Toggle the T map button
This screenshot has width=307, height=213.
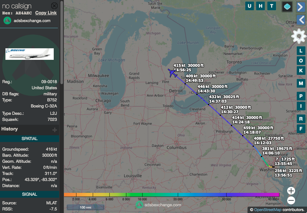pyautogui.click(x=272, y=6)
